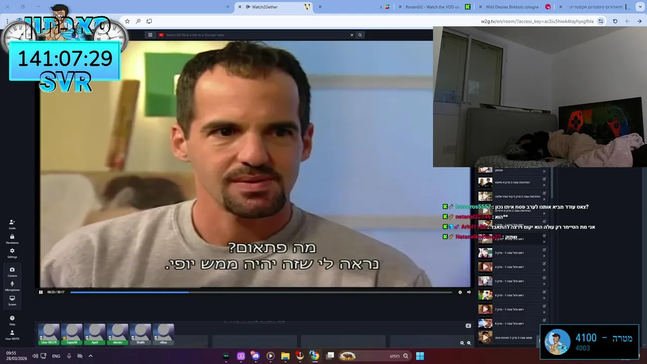Remove the playlist item for episode 7

click(x=544, y=312)
